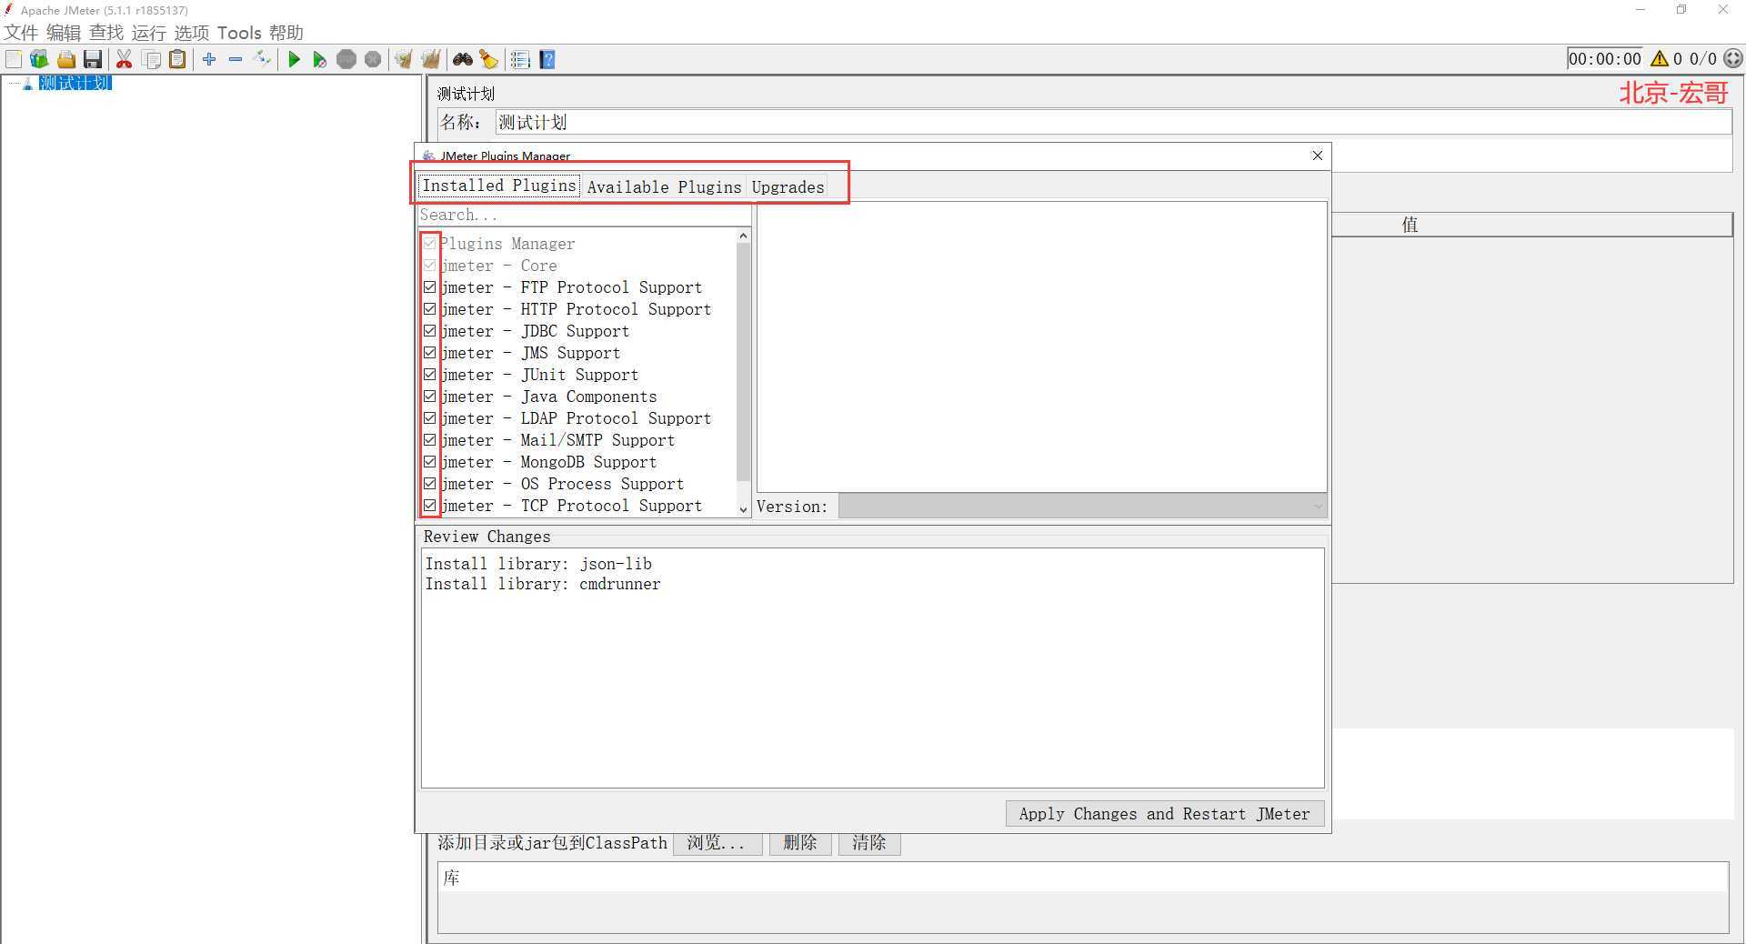Click the Clear results broom icon

click(x=404, y=59)
